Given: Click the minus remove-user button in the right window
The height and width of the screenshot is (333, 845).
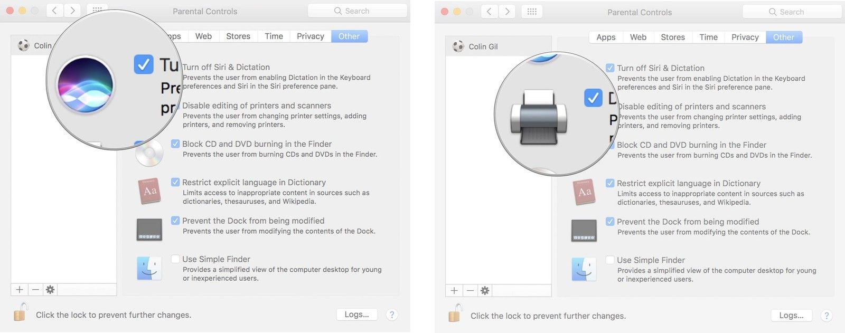Looking at the screenshot, I should point(470,291).
